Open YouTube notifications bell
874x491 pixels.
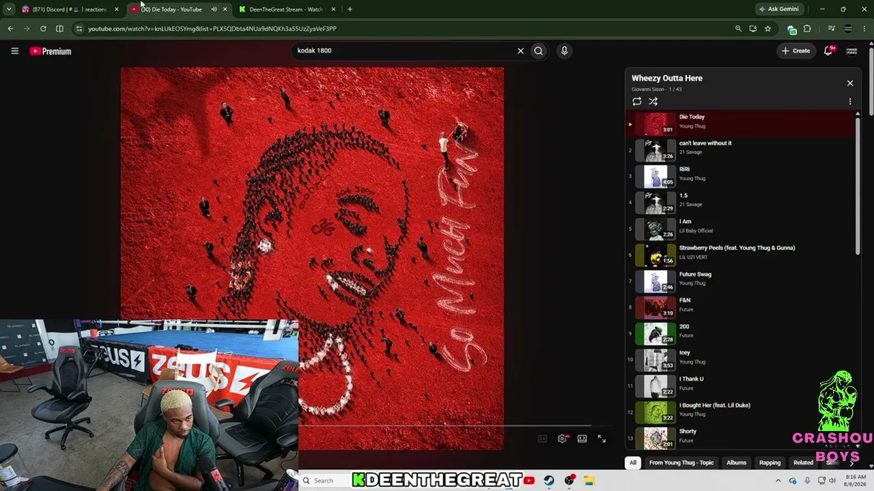828,50
